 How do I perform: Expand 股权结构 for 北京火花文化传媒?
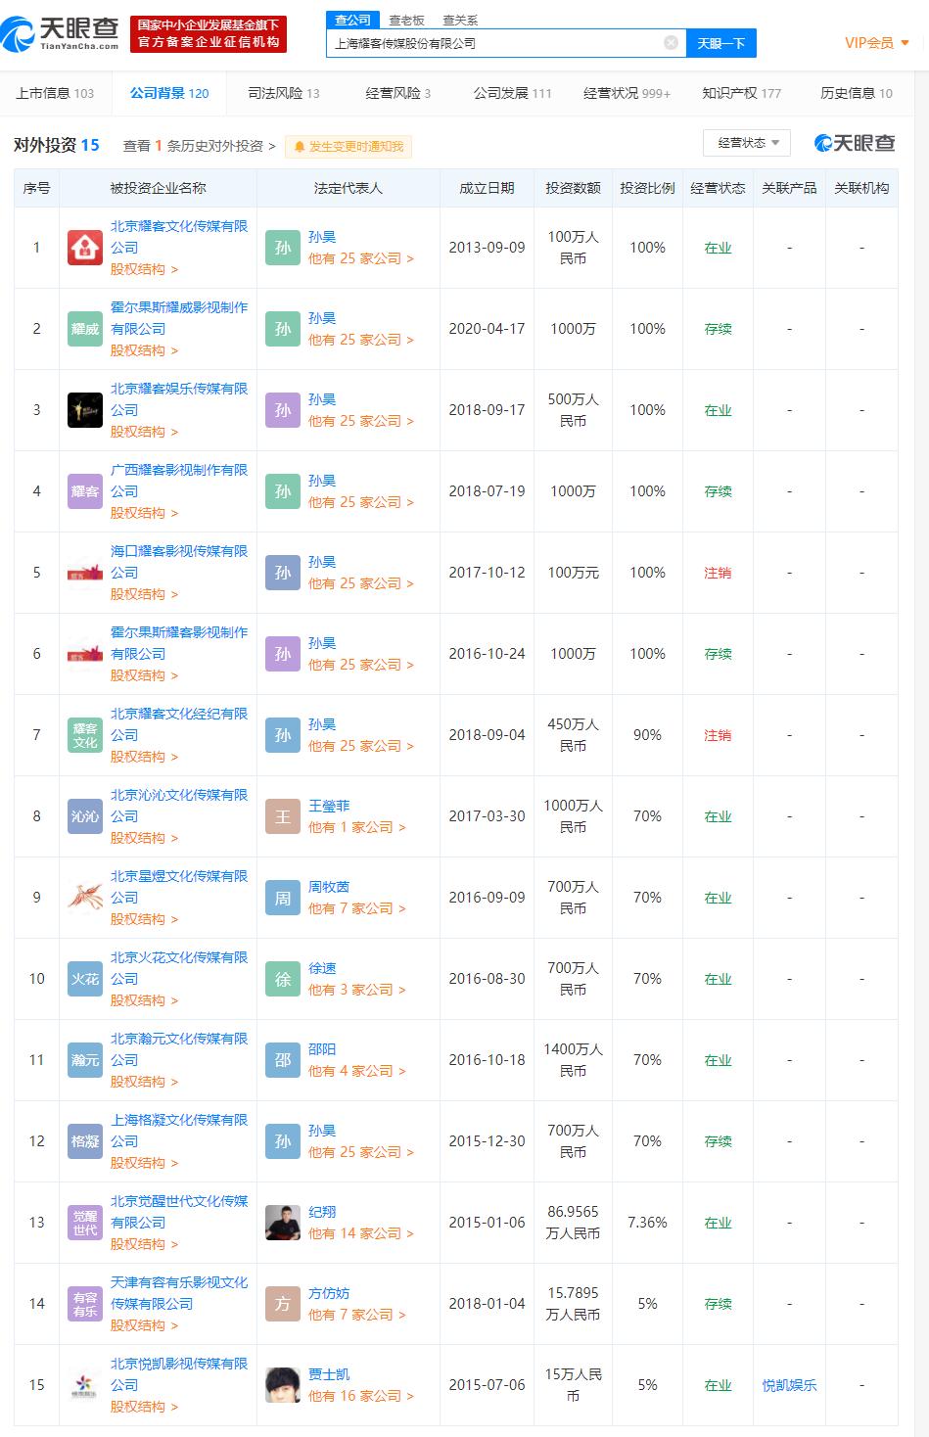click(144, 1000)
